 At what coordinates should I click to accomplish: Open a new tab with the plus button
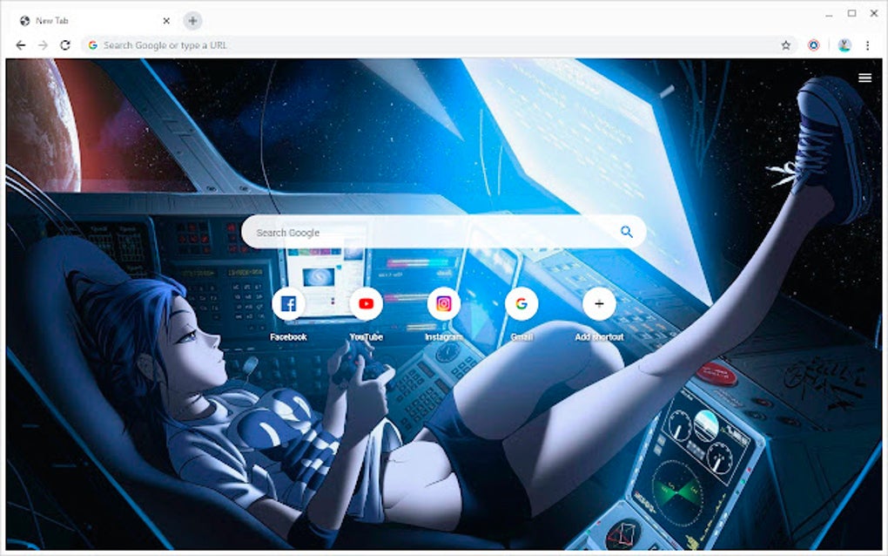point(192,20)
